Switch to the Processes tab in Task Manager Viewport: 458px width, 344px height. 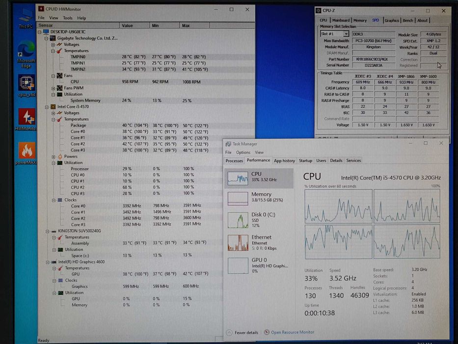[234, 161]
